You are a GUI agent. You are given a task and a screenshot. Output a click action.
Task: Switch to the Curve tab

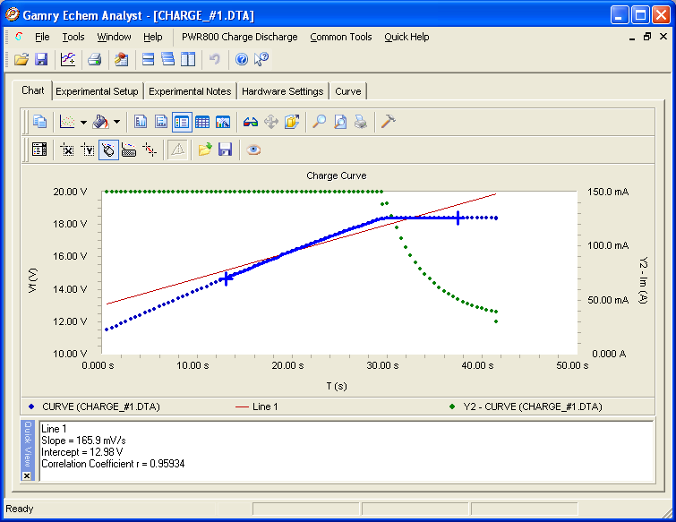pos(348,91)
